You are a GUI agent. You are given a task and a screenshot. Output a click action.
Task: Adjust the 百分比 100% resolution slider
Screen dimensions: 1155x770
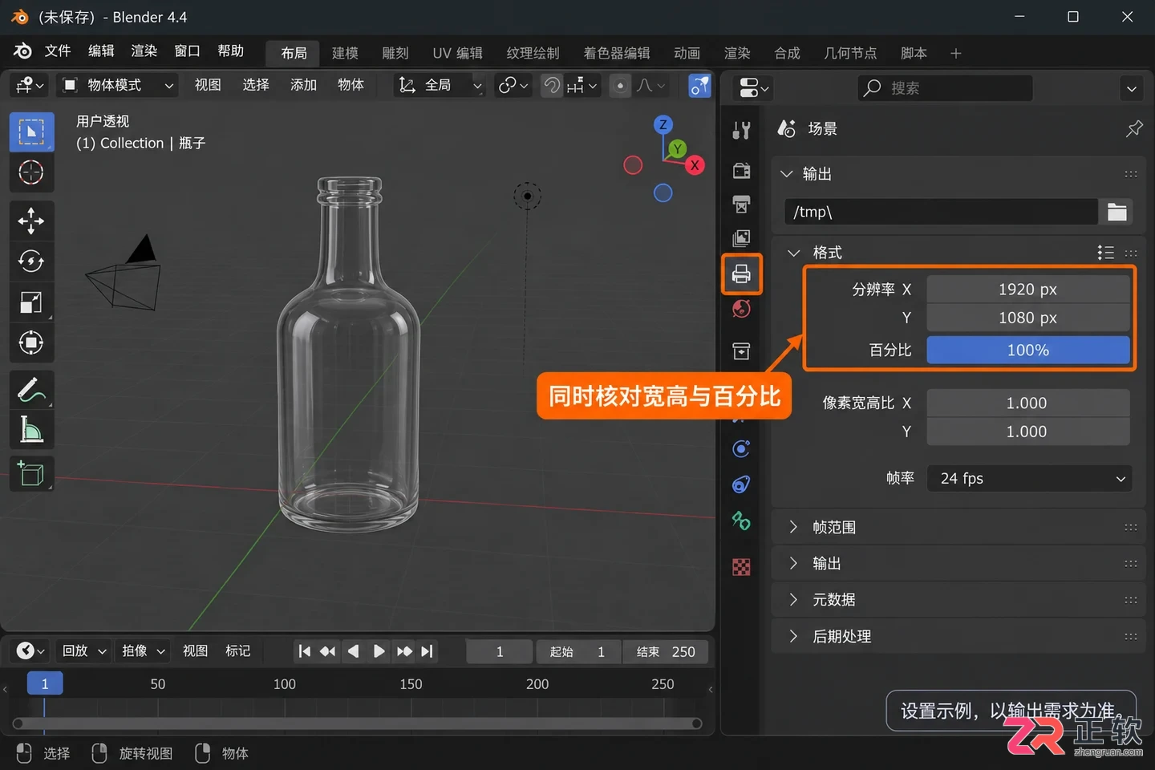pos(1028,351)
